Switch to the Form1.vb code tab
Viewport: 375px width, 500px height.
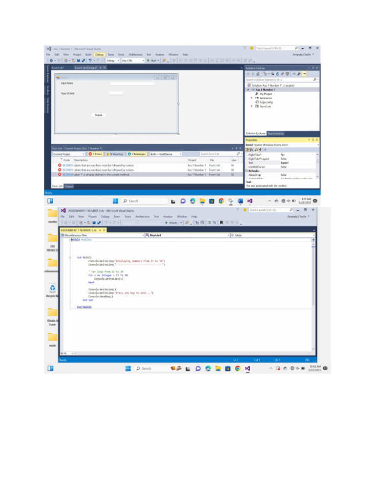pyautogui.click(x=58, y=68)
